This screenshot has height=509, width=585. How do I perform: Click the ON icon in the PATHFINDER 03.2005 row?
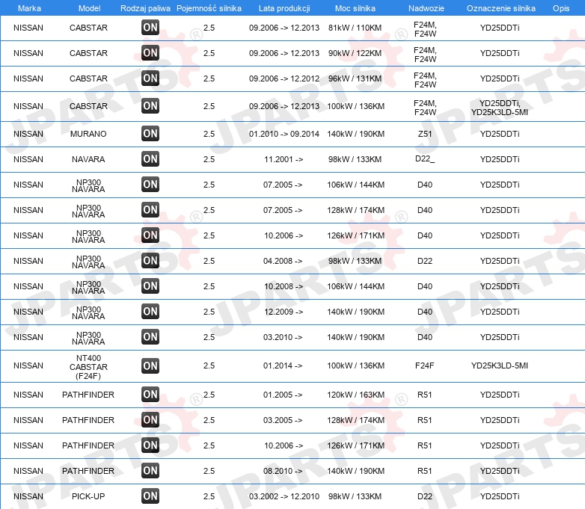(x=150, y=419)
